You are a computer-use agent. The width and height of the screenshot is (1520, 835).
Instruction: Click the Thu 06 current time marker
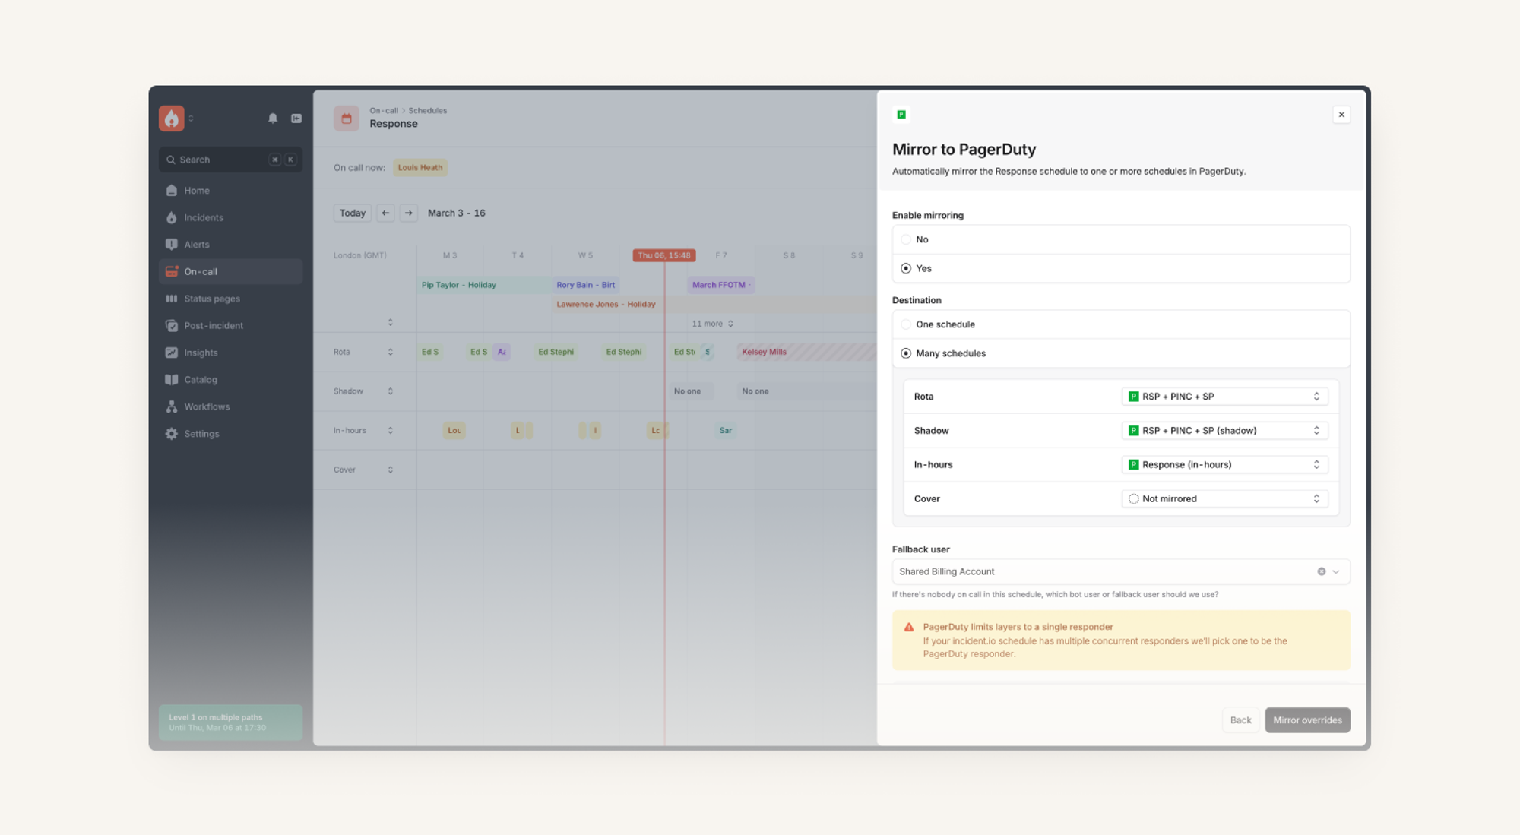click(663, 256)
